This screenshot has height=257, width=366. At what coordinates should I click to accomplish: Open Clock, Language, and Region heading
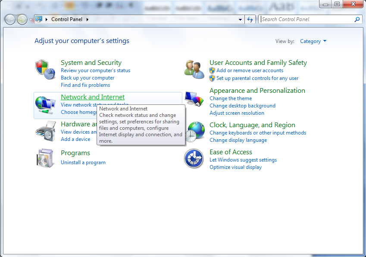[252, 125]
